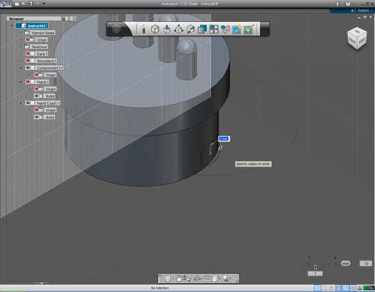Click the Save icon in title bar
The height and width of the screenshot is (292, 375).
click(x=30, y=4)
